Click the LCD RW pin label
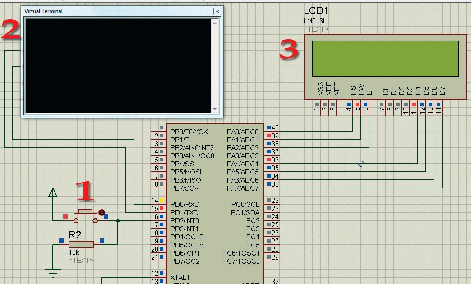471x284 pixels. click(361, 89)
